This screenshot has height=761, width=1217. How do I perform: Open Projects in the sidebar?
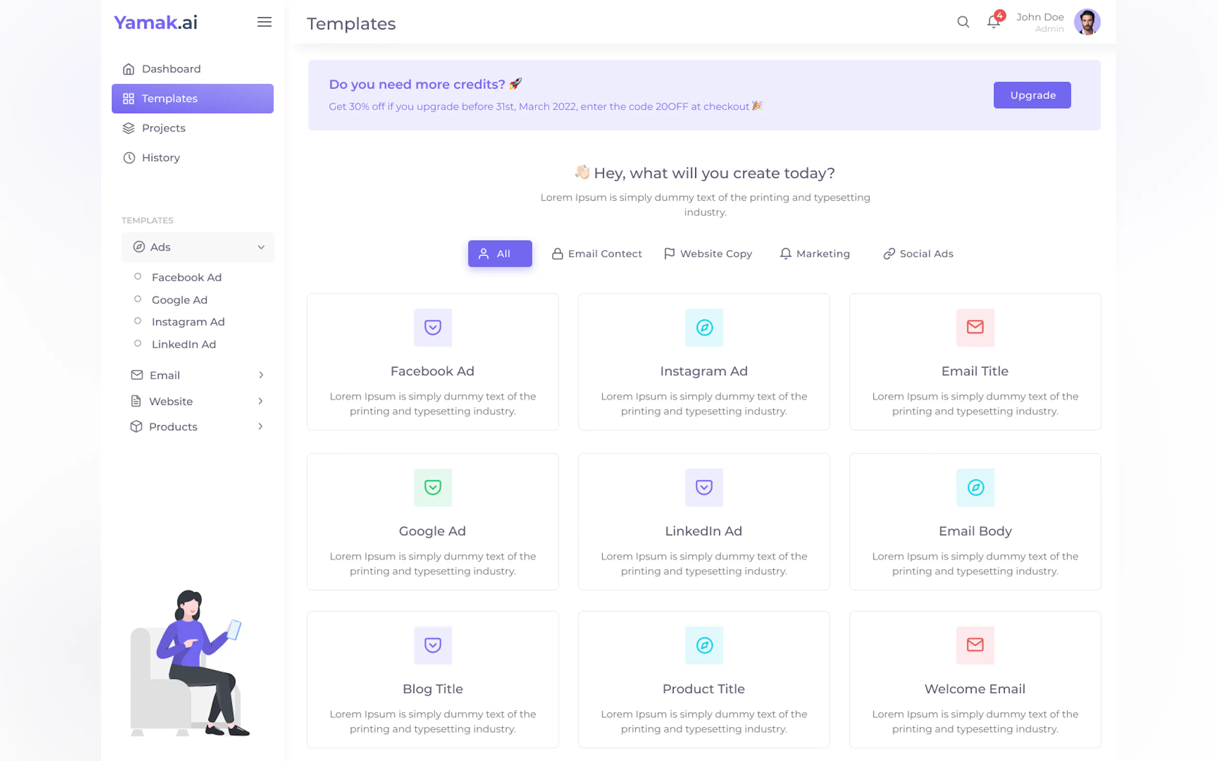(163, 128)
